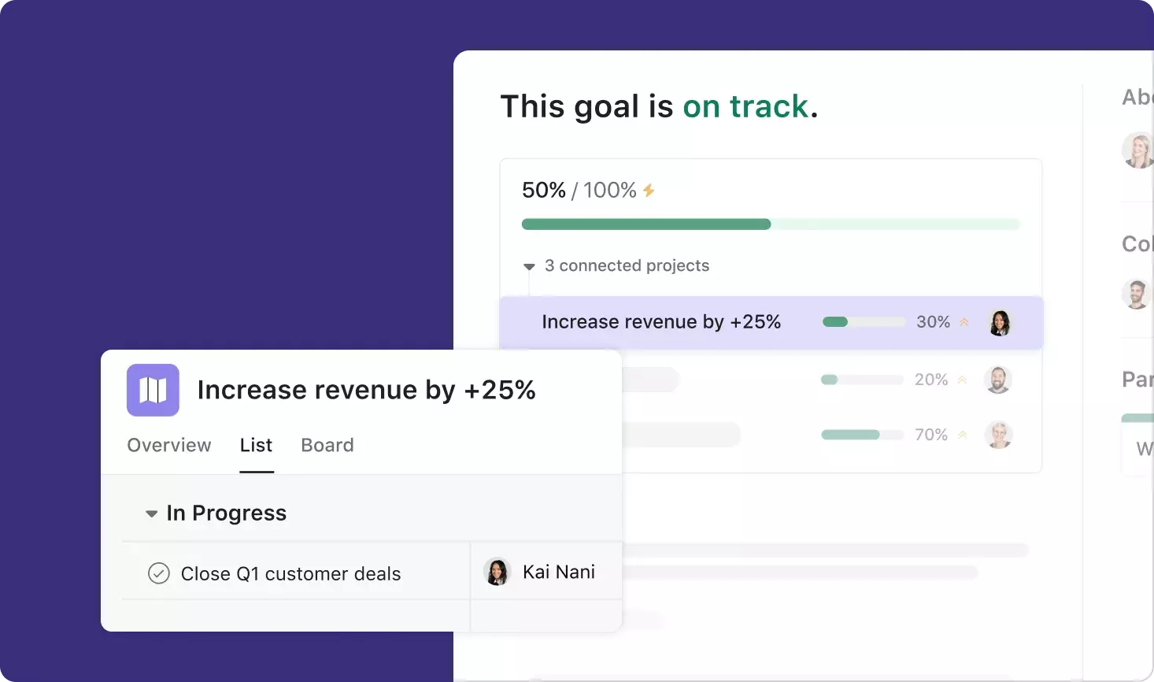The image size is (1154, 682).
Task: Click the bearded man avatar on 20% row
Action: coord(997,380)
